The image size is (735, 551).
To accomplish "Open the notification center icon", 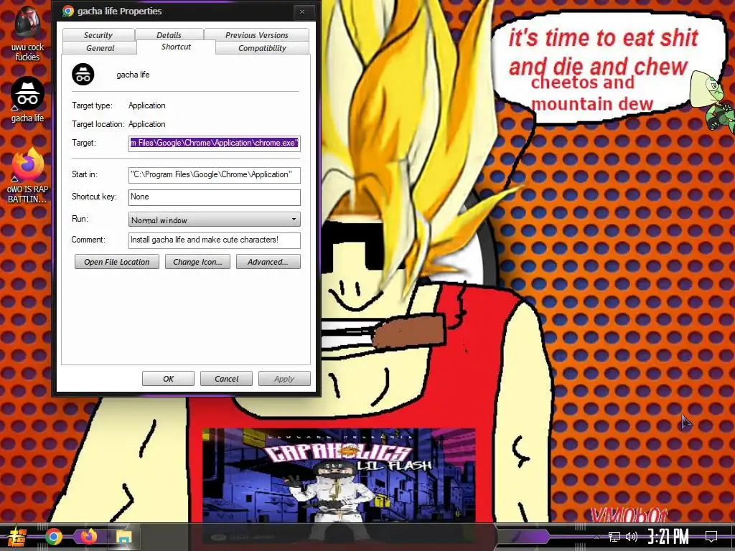I will (711, 537).
